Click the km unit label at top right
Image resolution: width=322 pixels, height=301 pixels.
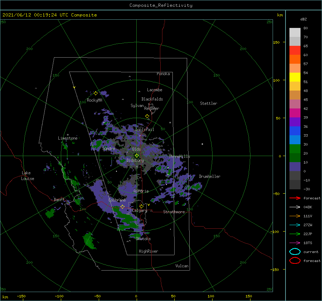[280, 15]
